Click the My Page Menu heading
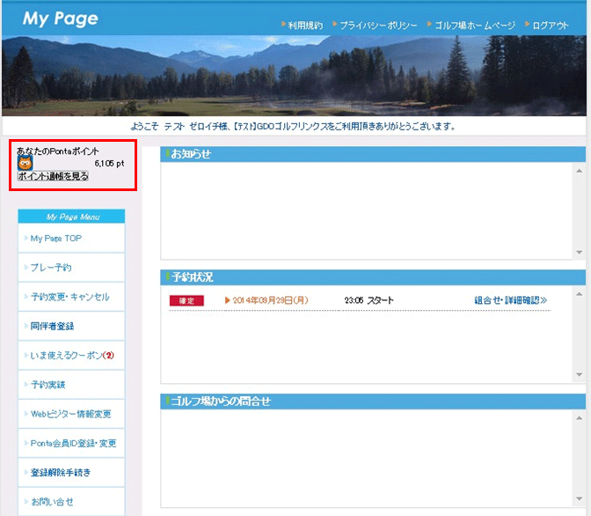Viewport: 591px width, 516px height. pyautogui.click(x=71, y=217)
